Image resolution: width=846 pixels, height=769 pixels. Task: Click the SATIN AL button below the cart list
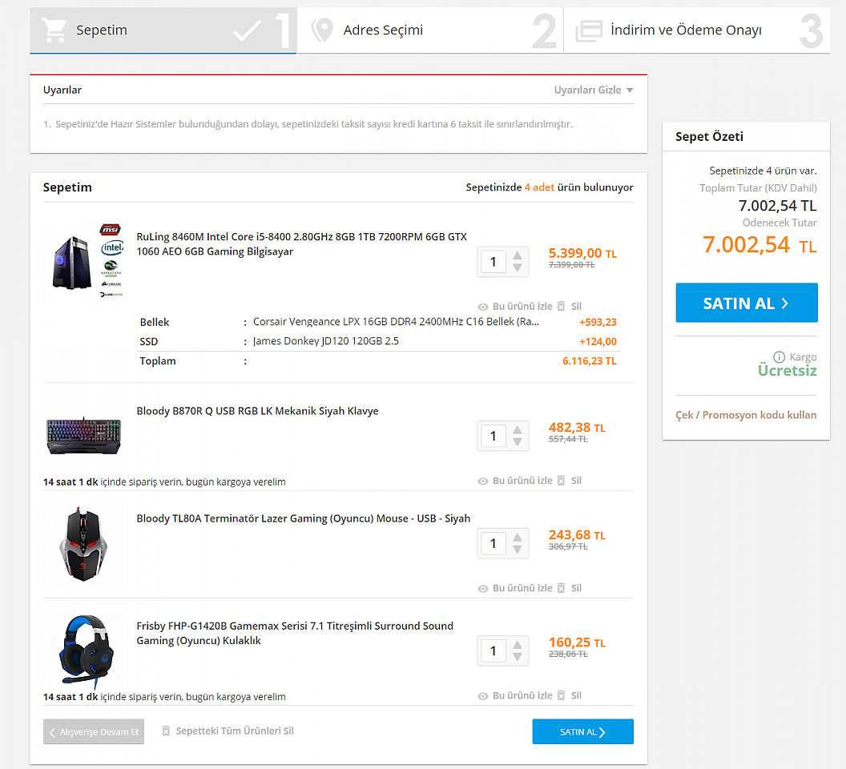582,732
